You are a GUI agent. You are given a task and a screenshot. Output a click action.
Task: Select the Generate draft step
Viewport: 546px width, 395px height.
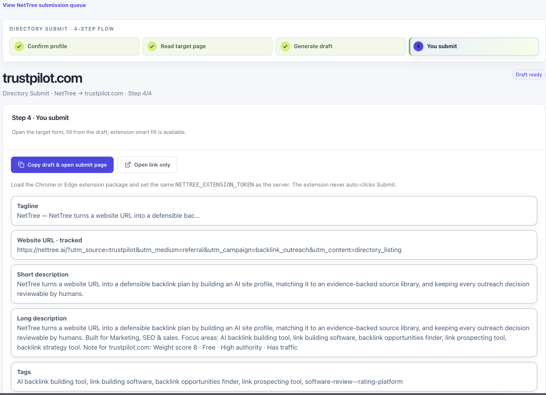click(341, 46)
